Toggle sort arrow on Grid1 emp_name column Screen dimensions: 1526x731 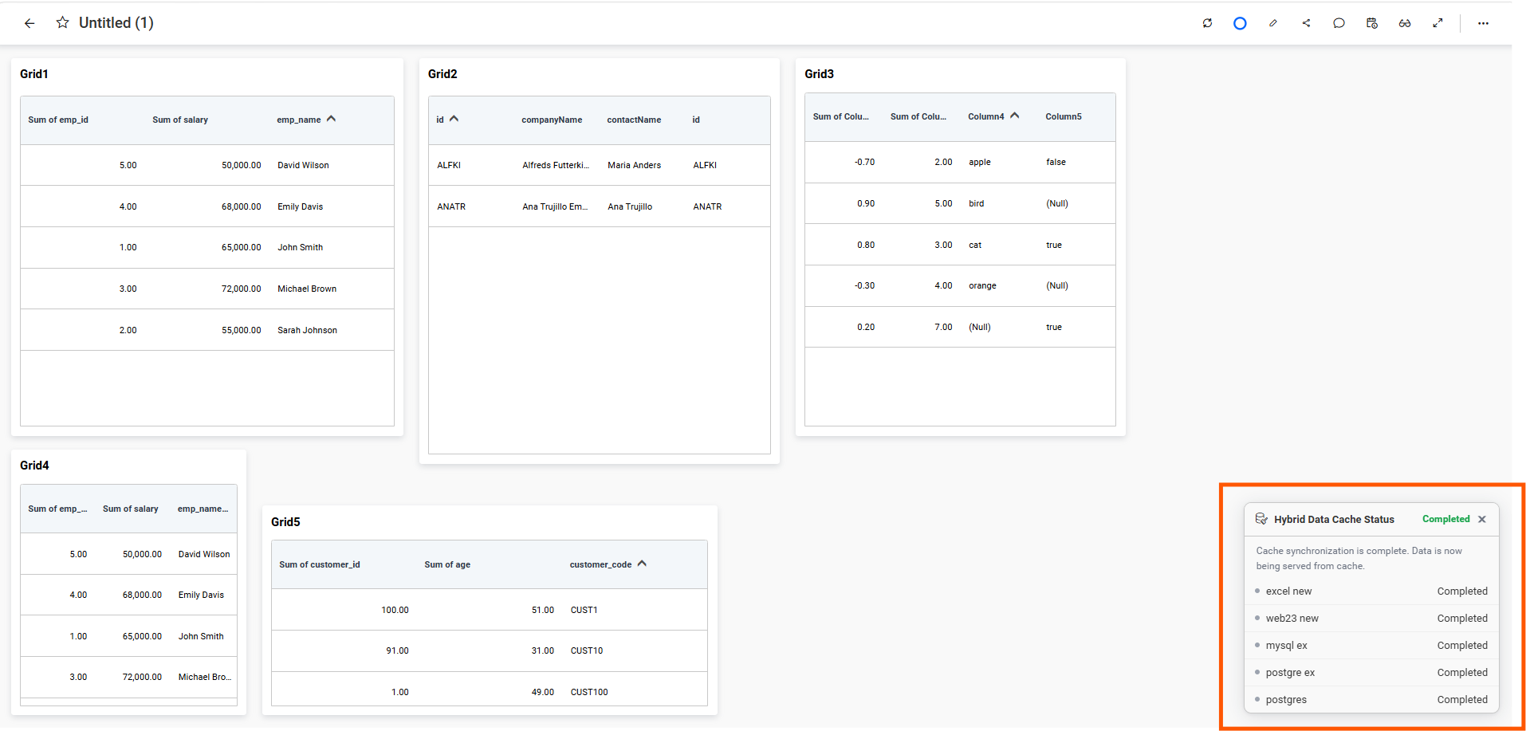click(331, 119)
